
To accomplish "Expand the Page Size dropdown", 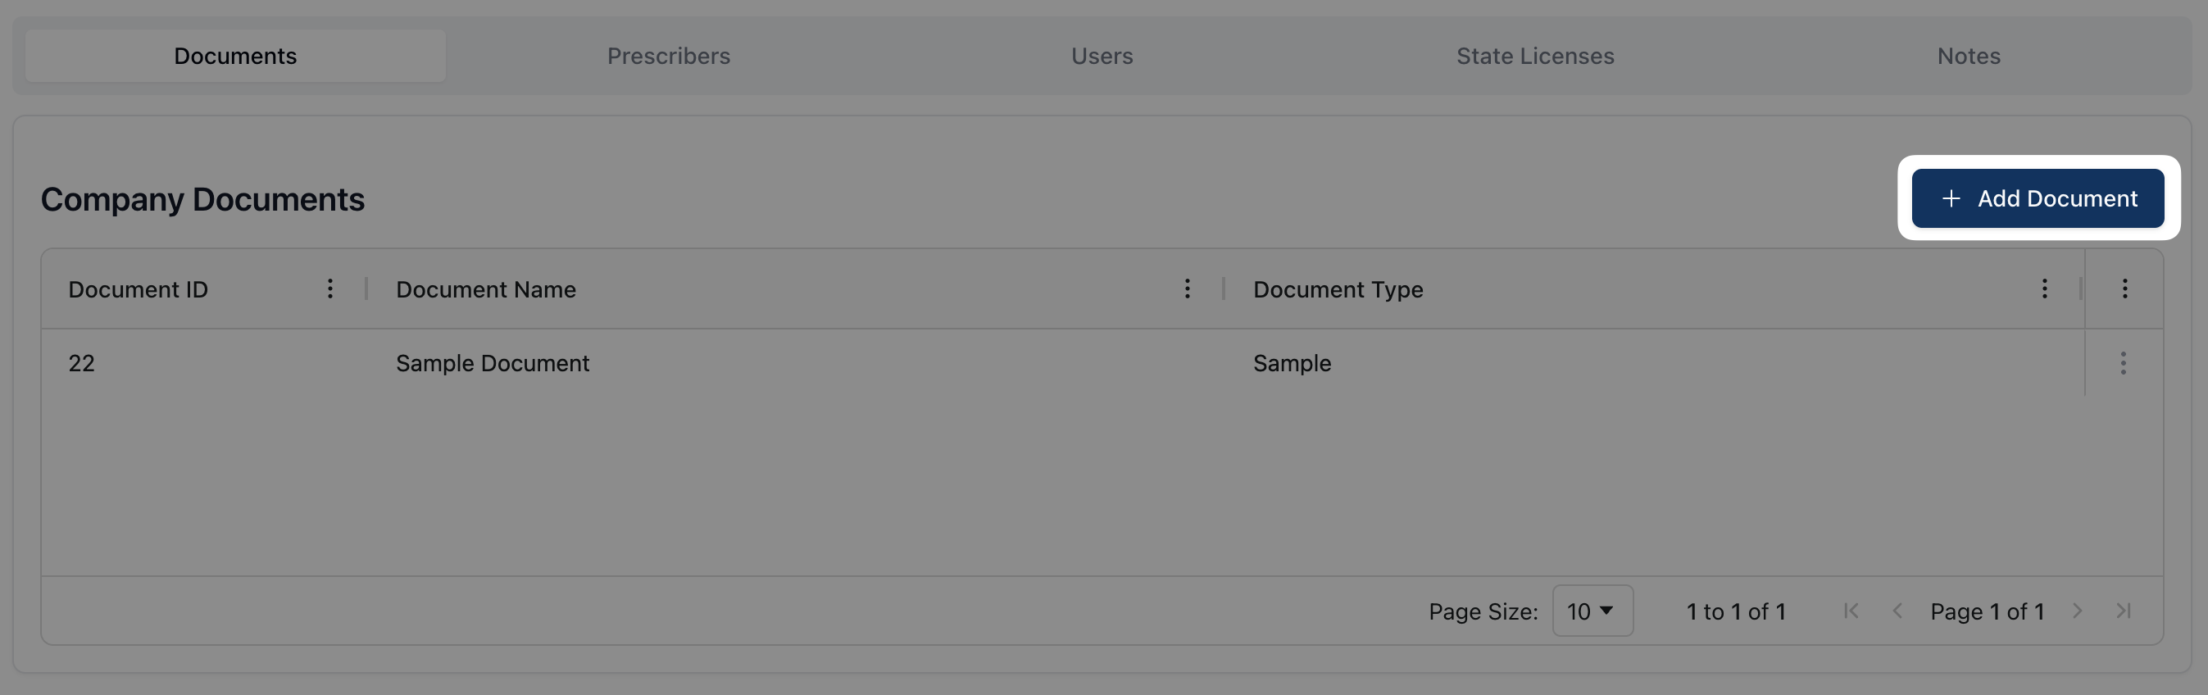I will point(1592,611).
